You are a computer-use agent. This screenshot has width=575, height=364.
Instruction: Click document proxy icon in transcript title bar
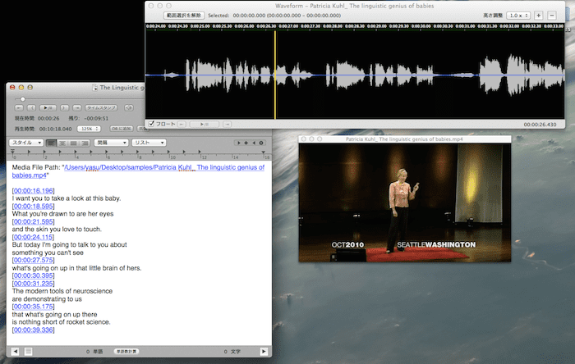click(x=95, y=88)
